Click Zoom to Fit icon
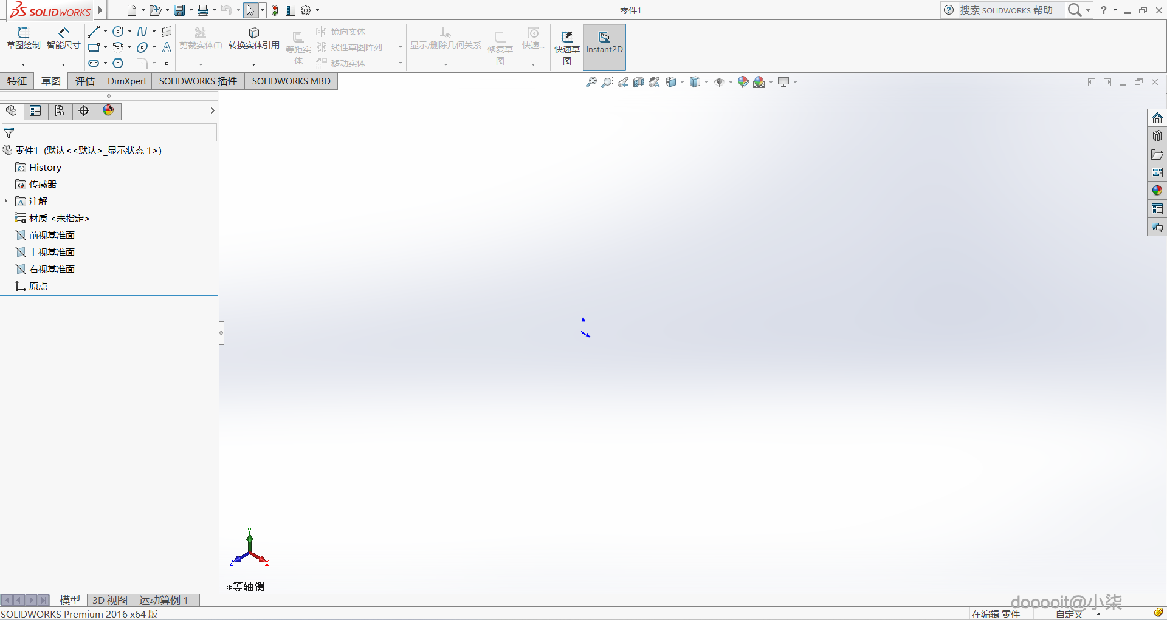Screen dimensions: 1167x620 [591, 82]
